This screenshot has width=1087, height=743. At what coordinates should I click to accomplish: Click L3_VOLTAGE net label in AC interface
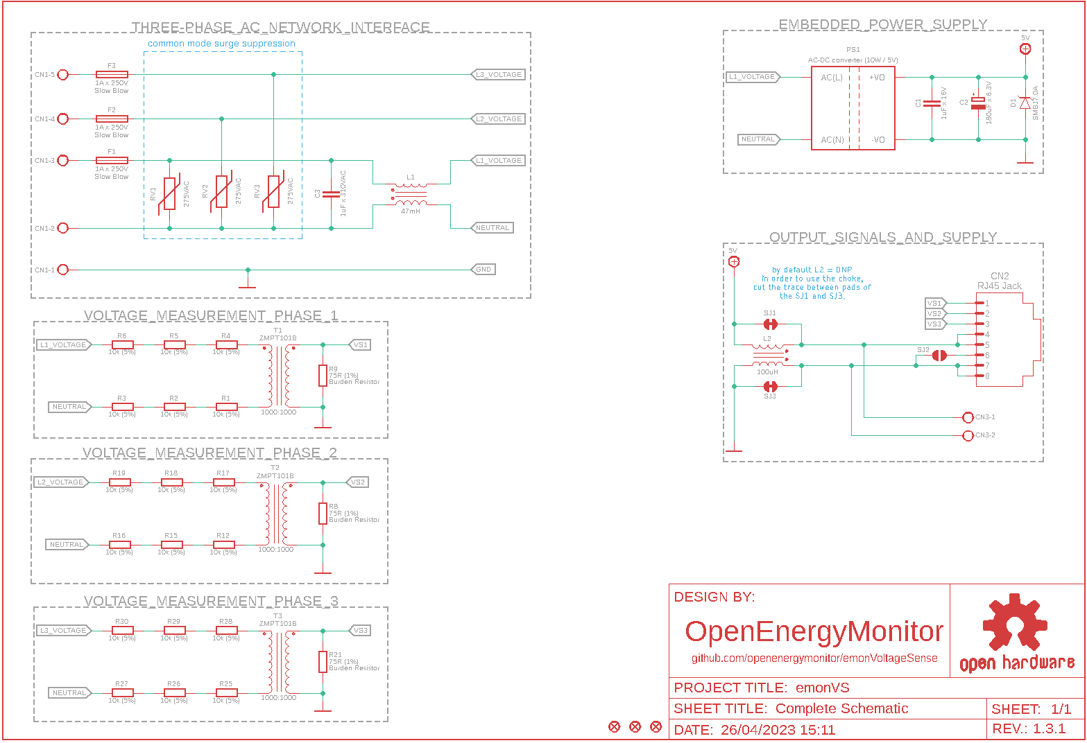coord(498,74)
